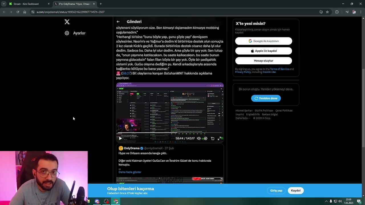Screen dimensions: 365x205
Task: Click Kaydol button in bottom banner
Action: (296, 190)
